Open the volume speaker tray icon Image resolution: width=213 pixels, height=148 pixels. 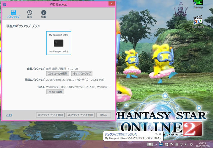[x=186, y=144]
